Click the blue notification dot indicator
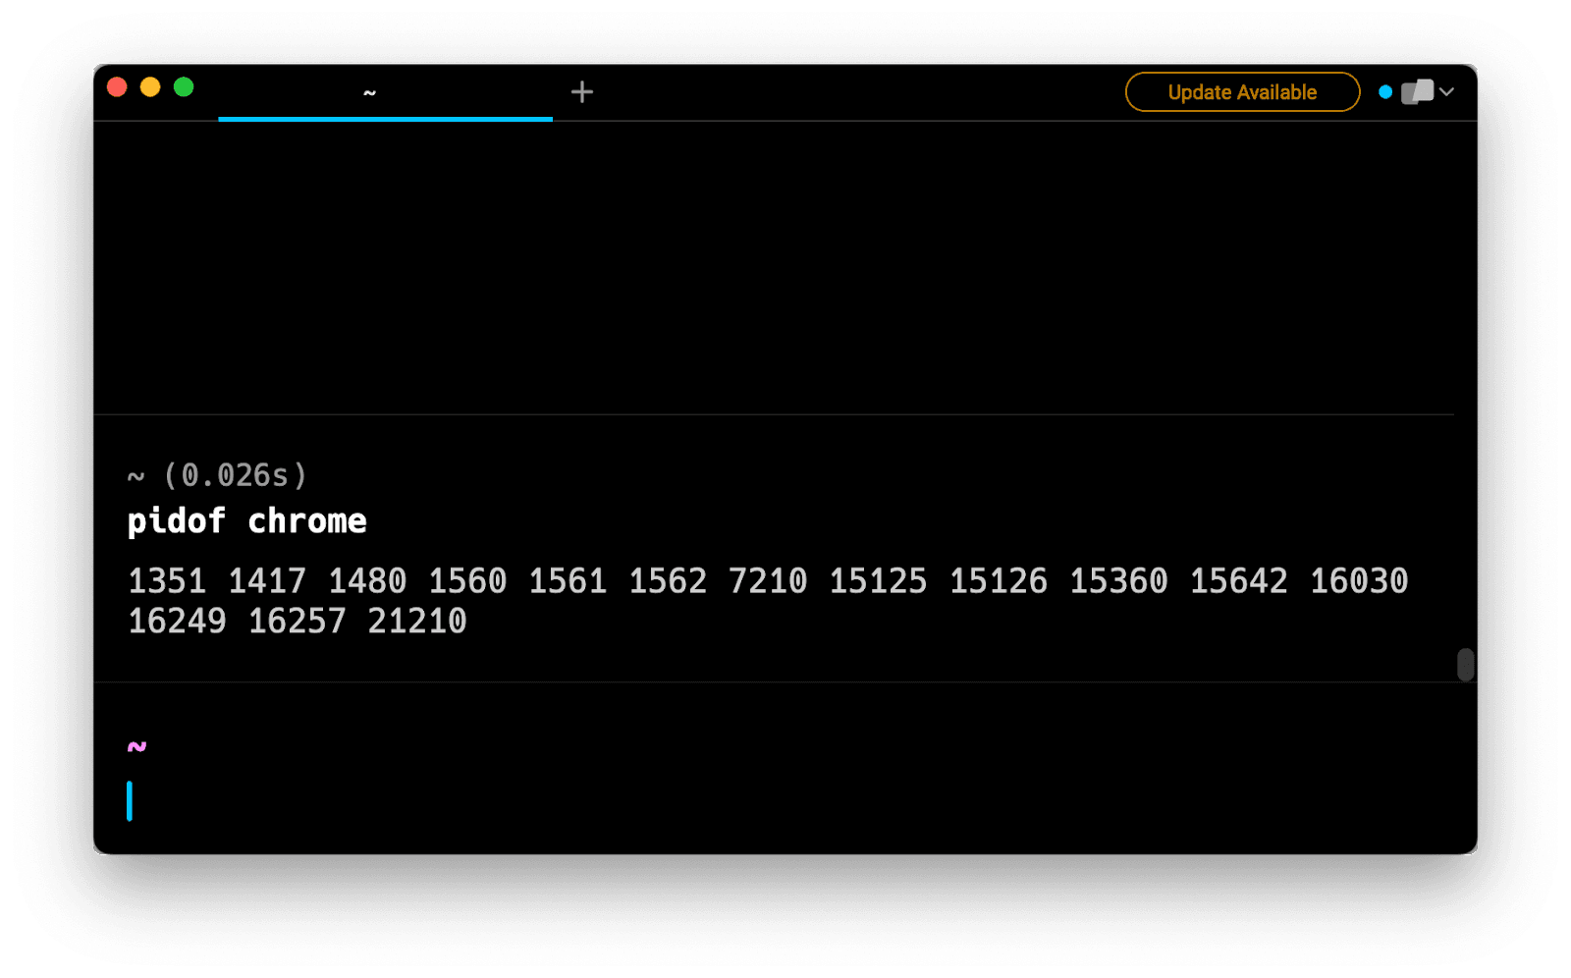The width and height of the screenshot is (1571, 978). tap(1386, 91)
